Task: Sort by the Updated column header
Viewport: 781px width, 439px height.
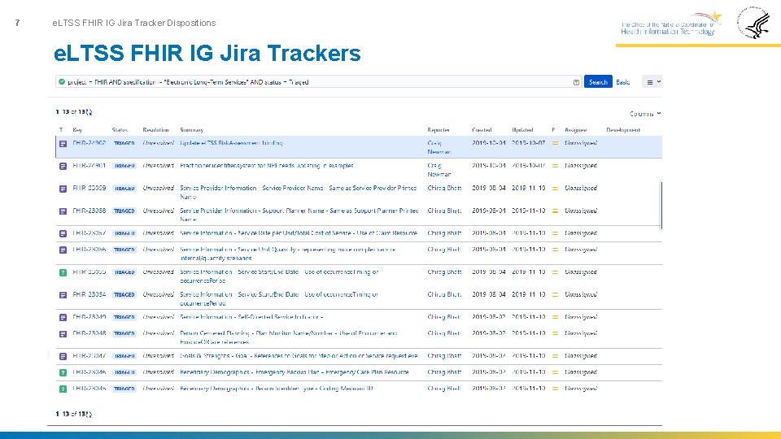Action: pos(522,130)
